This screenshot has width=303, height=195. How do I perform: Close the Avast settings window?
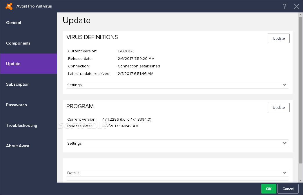click(296, 6)
